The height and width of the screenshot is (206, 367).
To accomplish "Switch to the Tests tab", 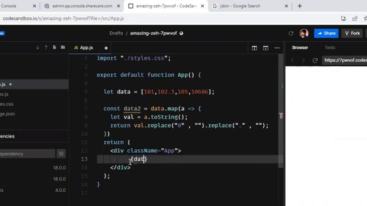I will pos(330,47).
